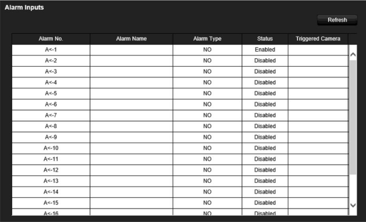Click the Alarm Name cell for A<-3
Viewport: 366px width, 222px height.
point(131,72)
